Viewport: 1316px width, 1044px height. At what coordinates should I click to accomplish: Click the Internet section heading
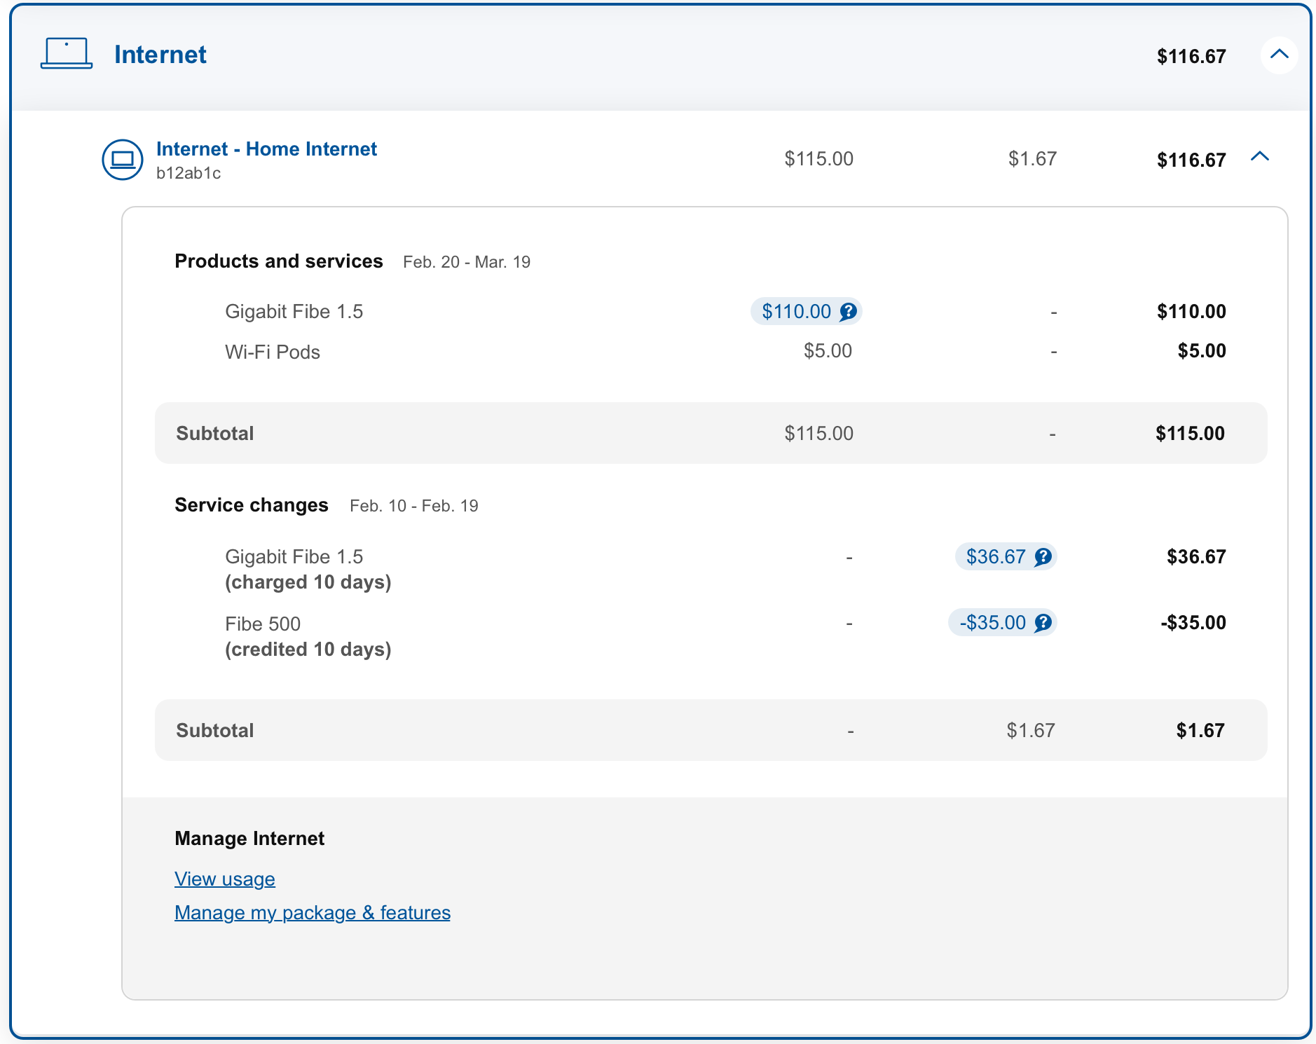pos(160,55)
